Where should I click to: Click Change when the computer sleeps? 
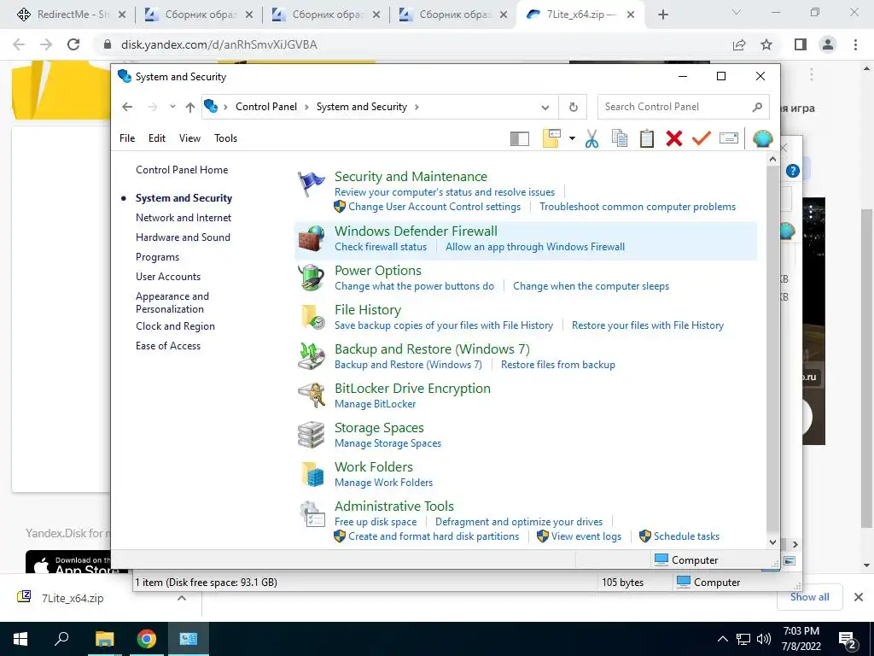point(591,286)
